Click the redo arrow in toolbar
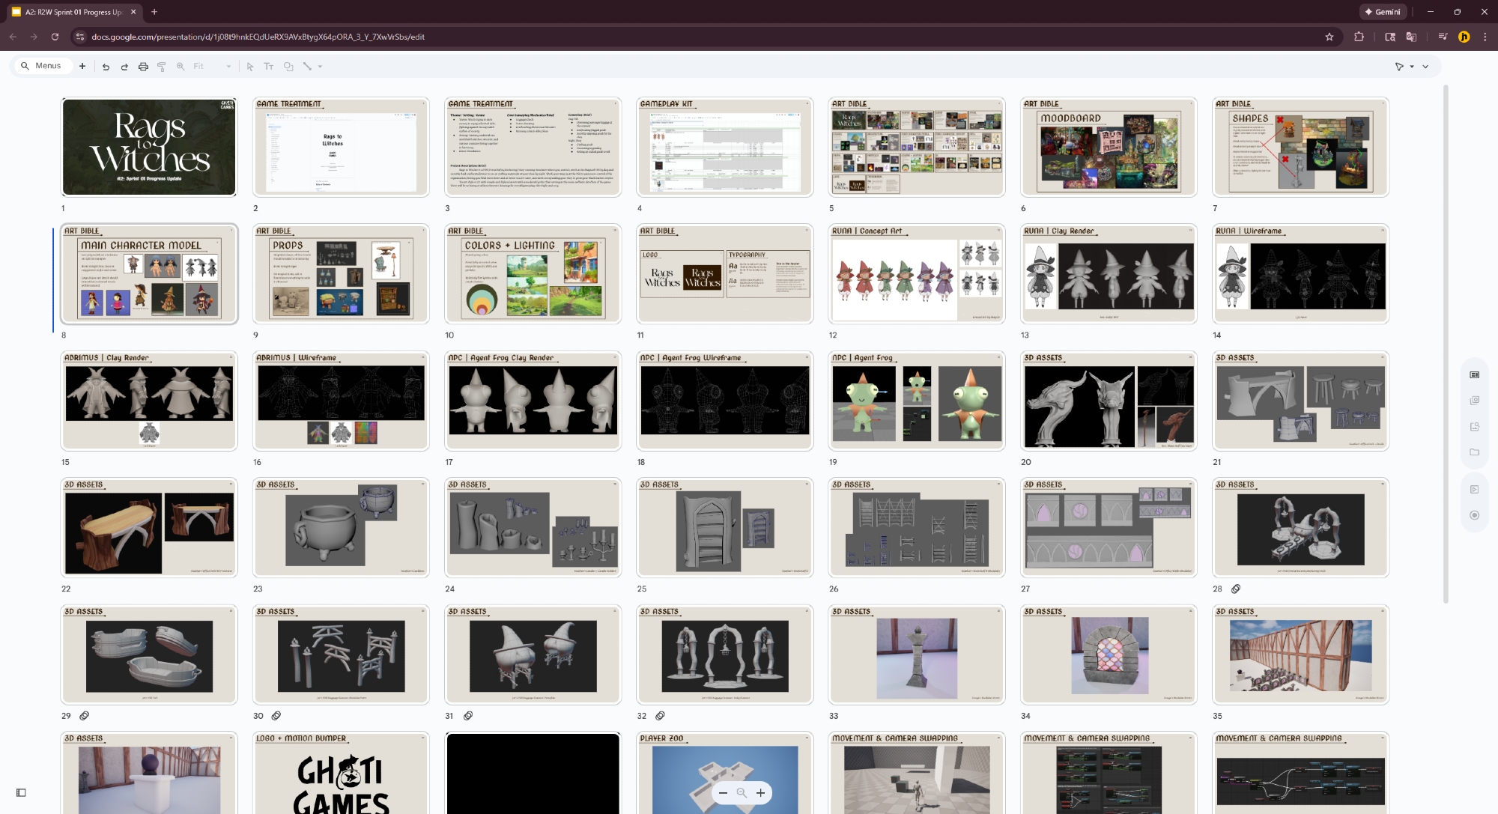 tap(124, 67)
